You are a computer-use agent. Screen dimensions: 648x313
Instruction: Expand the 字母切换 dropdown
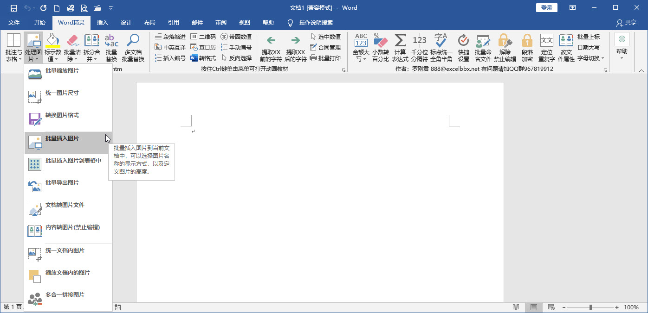click(x=591, y=58)
